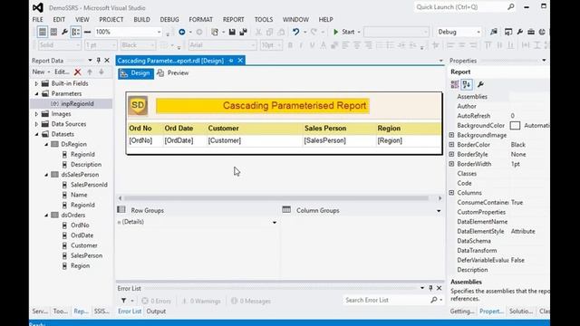Open the Getting Started bottom tab
The width and height of the screenshot is (580, 326).
pos(462,312)
